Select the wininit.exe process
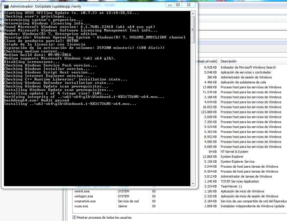Screen dimensions: 287x221 [x=82, y=191]
